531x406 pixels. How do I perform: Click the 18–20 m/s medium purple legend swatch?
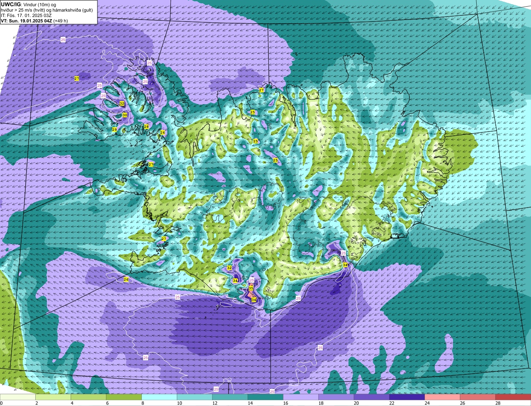tap(336, 397)
